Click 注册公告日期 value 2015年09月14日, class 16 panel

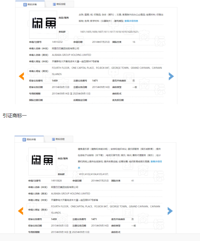[101, 87]
